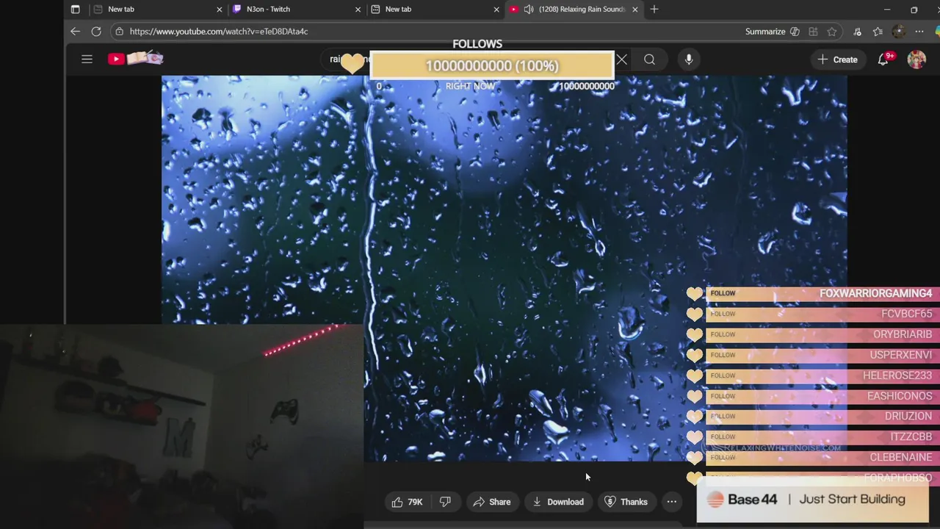Click the Copilot icon beside Summarize
This screenshot has width=940, height=529.
[795, 32]
